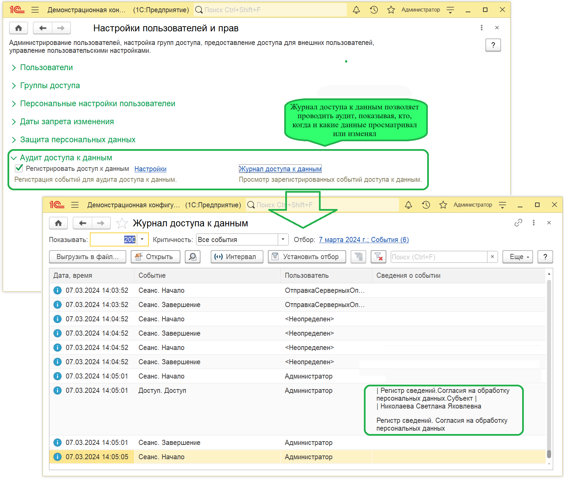Expand the 'Пользователи' section
The height and width of the screenshot is (481, 564).
tap(46, 67)
